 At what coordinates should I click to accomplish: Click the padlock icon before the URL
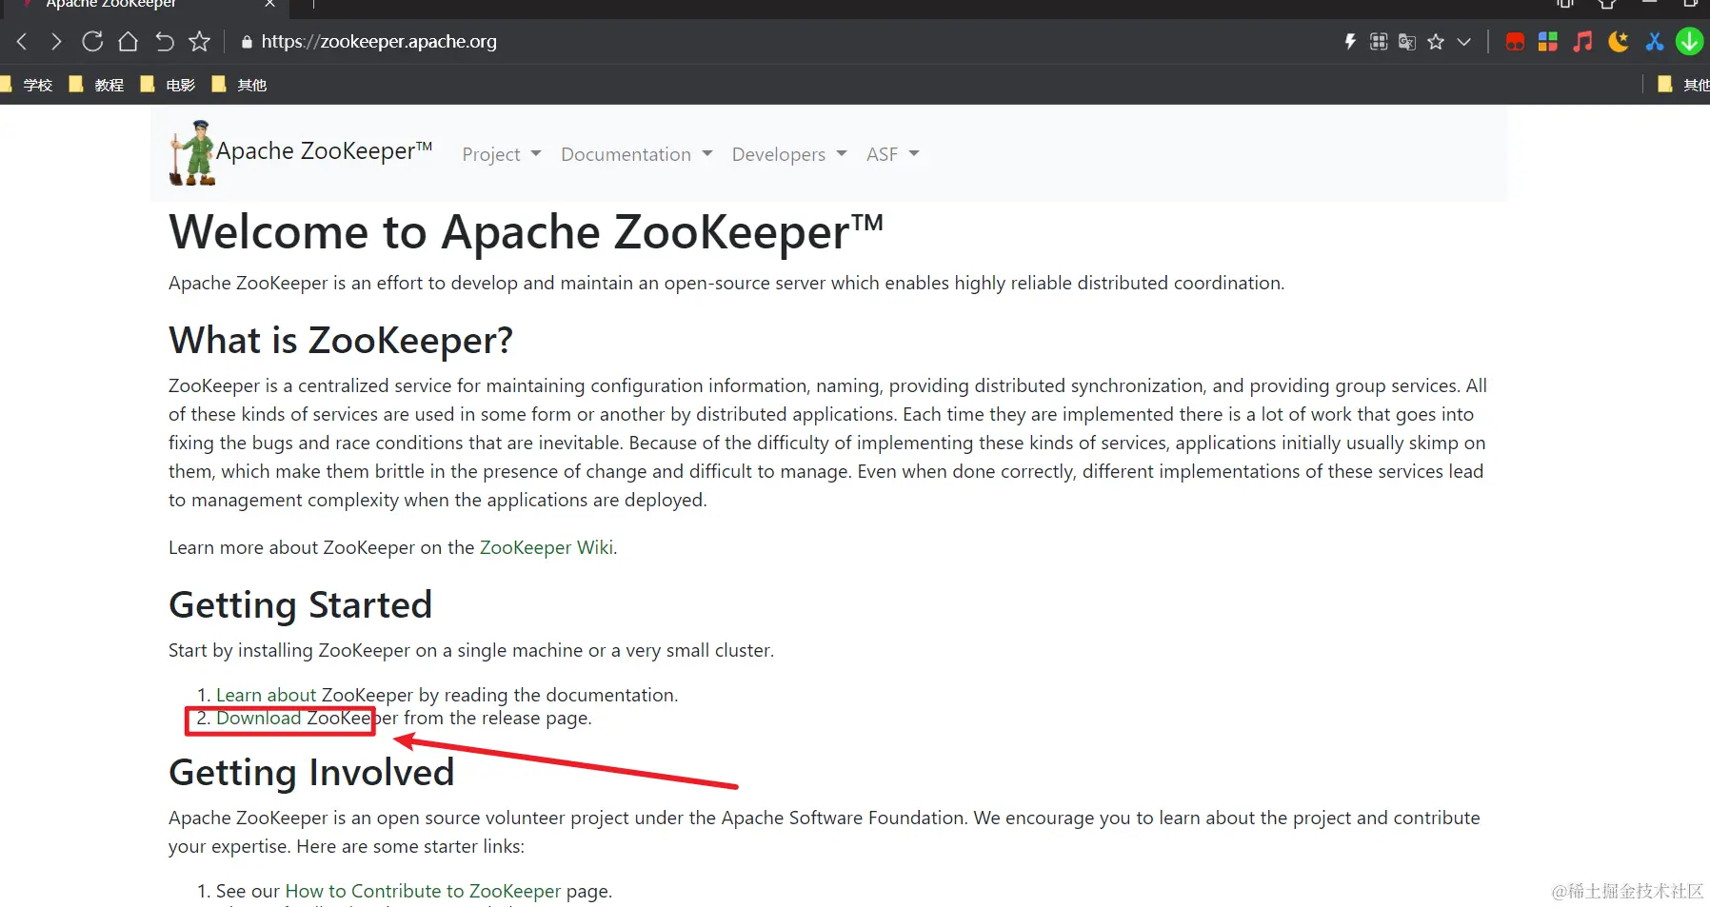247,42
